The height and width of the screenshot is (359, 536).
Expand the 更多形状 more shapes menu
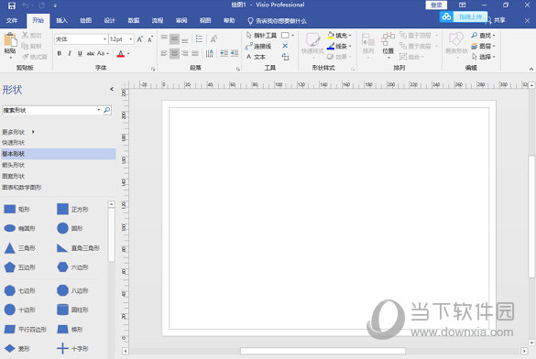click(x=18, y=132)
